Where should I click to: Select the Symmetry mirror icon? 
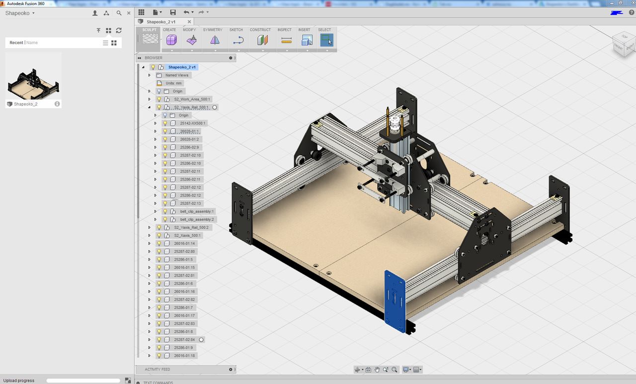click(215, 40)
